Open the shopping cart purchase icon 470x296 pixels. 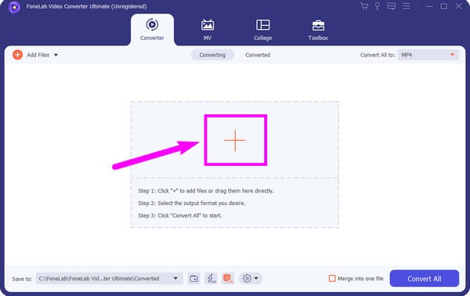(x=364, y=6)
